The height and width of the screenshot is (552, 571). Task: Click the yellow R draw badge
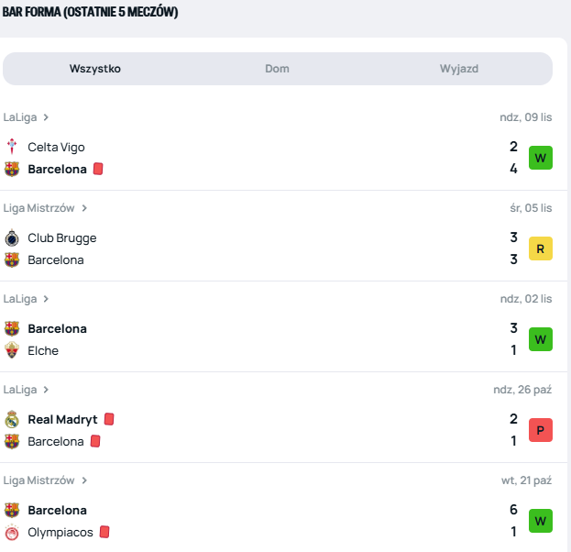pyautogui.click(x=541, y=248)
